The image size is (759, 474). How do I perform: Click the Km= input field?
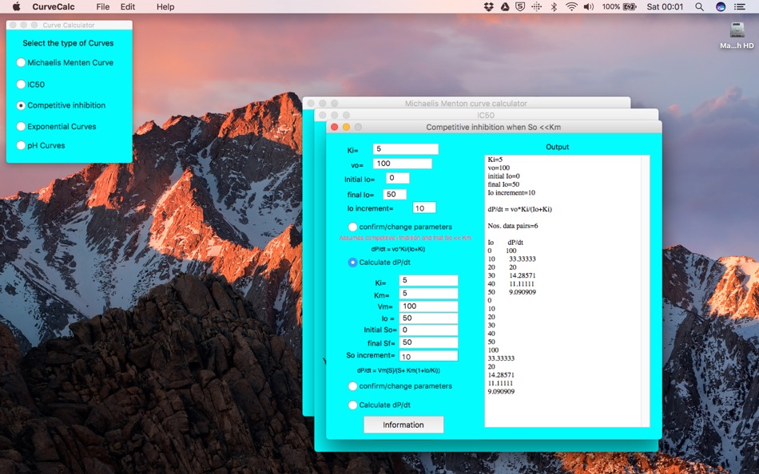(428, 293)
